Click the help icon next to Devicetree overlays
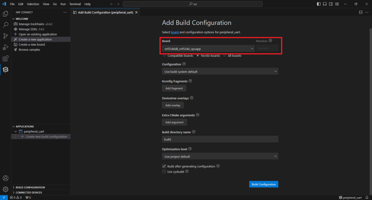 (x=192, y=98)
